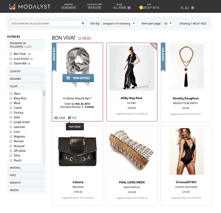This screenshot has width=221, height=213.
Task: Select the Maroon color filter
Action: pyautogui.click(x=11, y=141)
